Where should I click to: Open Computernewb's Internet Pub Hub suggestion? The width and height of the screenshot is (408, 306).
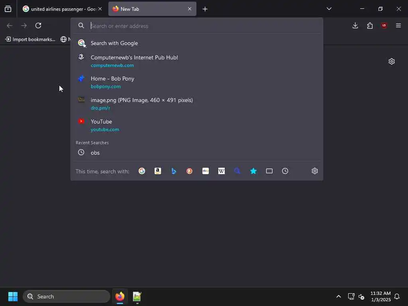tap(197, 61)
